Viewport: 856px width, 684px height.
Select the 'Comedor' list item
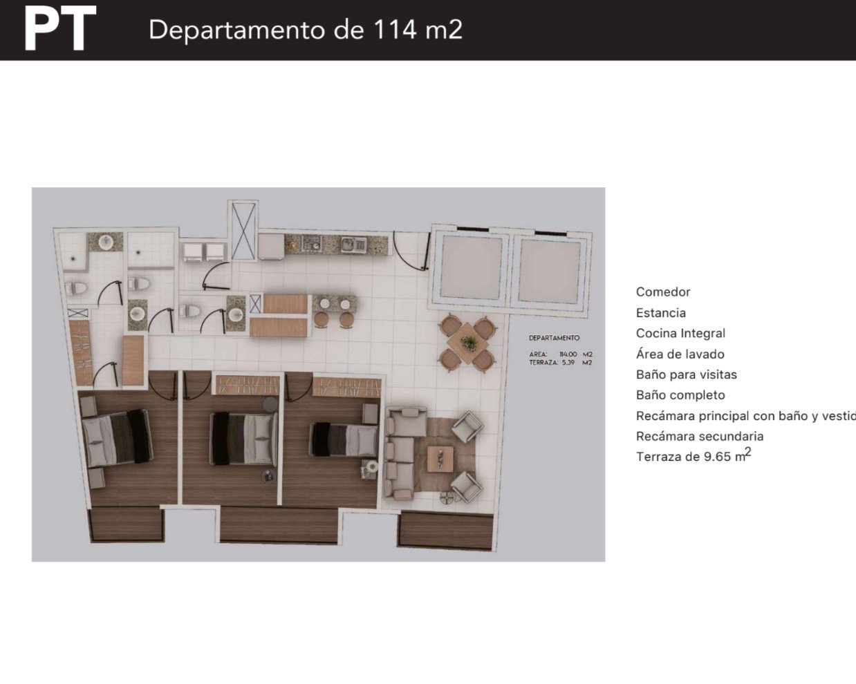[x=662, y=292]
